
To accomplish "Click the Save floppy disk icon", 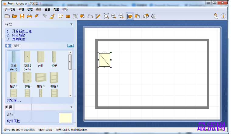I will tap(22, 16).
